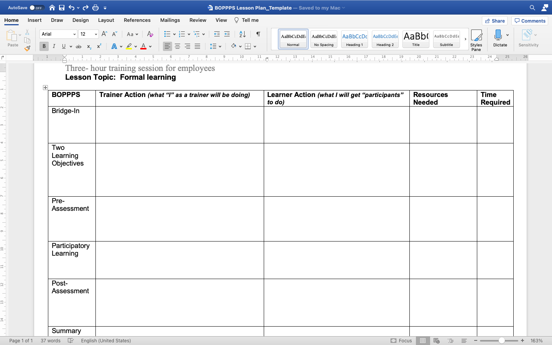Apply yellow text highlight color
The height and width of the screenshot is (345, 552).
129,46
